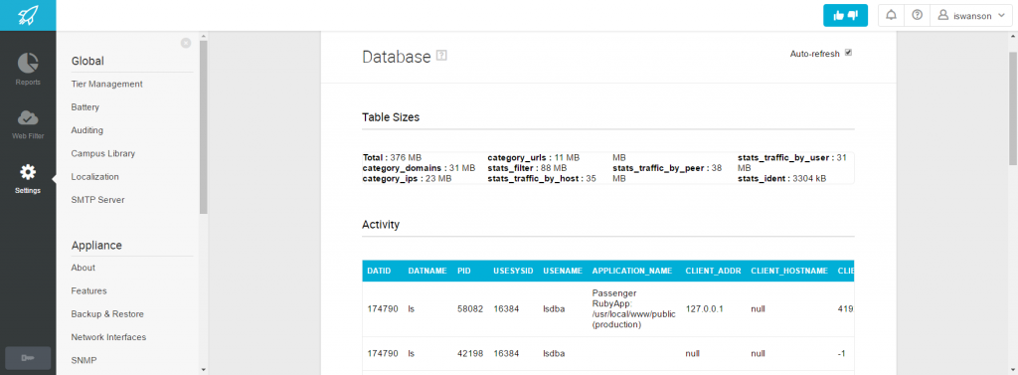The width and height of the screenshot is (1018, 375).
Task: Click the Table Sizes heading
Action: pos(391,117)
